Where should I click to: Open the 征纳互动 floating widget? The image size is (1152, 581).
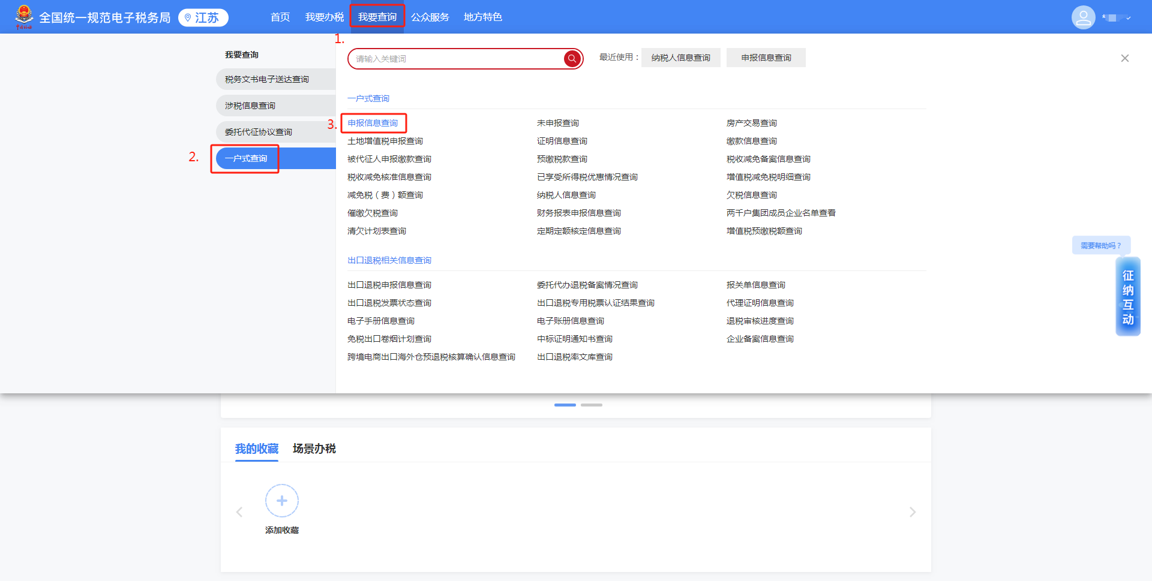(1127, 297)
